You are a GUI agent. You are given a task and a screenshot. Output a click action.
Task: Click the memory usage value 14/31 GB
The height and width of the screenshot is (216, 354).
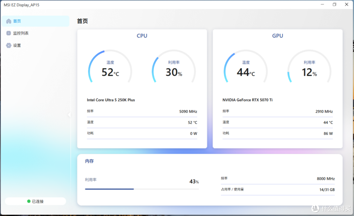[x=327, y=189]
